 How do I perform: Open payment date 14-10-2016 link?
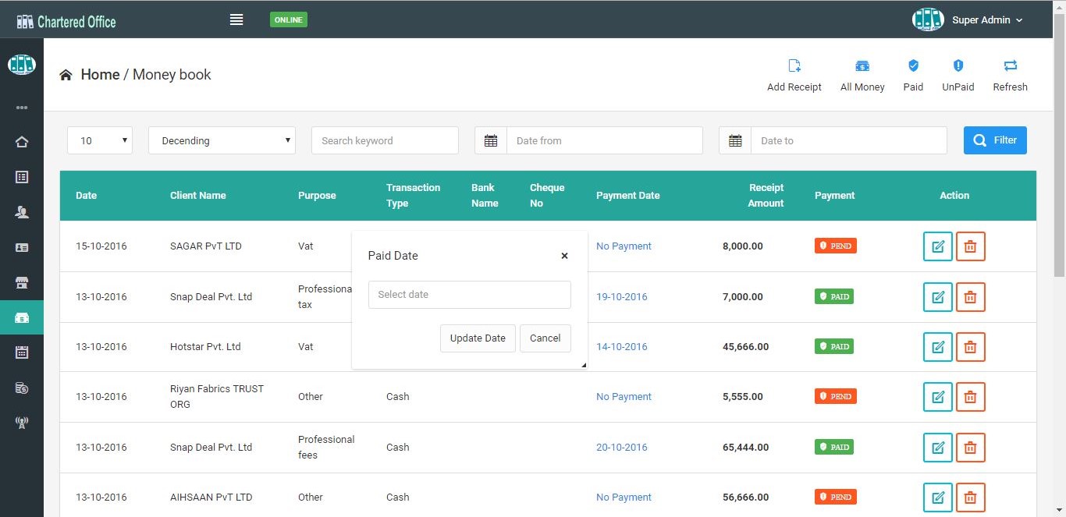[x=622, y=346]
